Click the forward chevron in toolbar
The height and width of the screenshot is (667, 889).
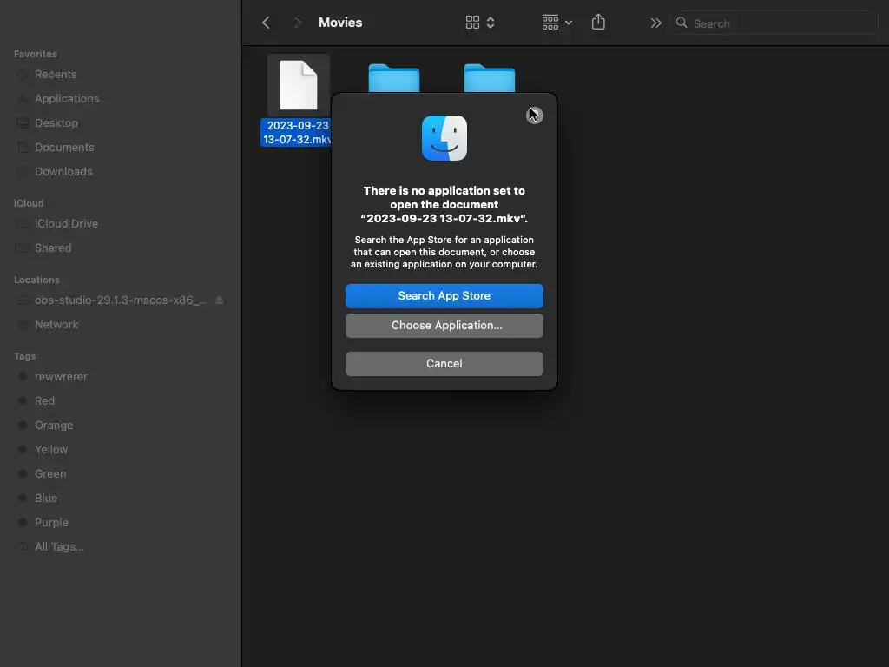(297, 23)
